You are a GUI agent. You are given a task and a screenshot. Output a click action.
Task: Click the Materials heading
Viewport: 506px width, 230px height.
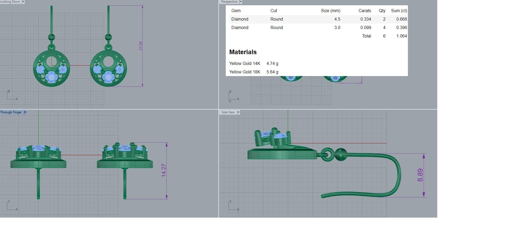243,52
